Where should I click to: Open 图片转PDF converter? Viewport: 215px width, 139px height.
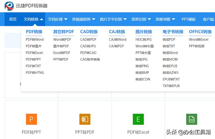click(x=61, y=46)
